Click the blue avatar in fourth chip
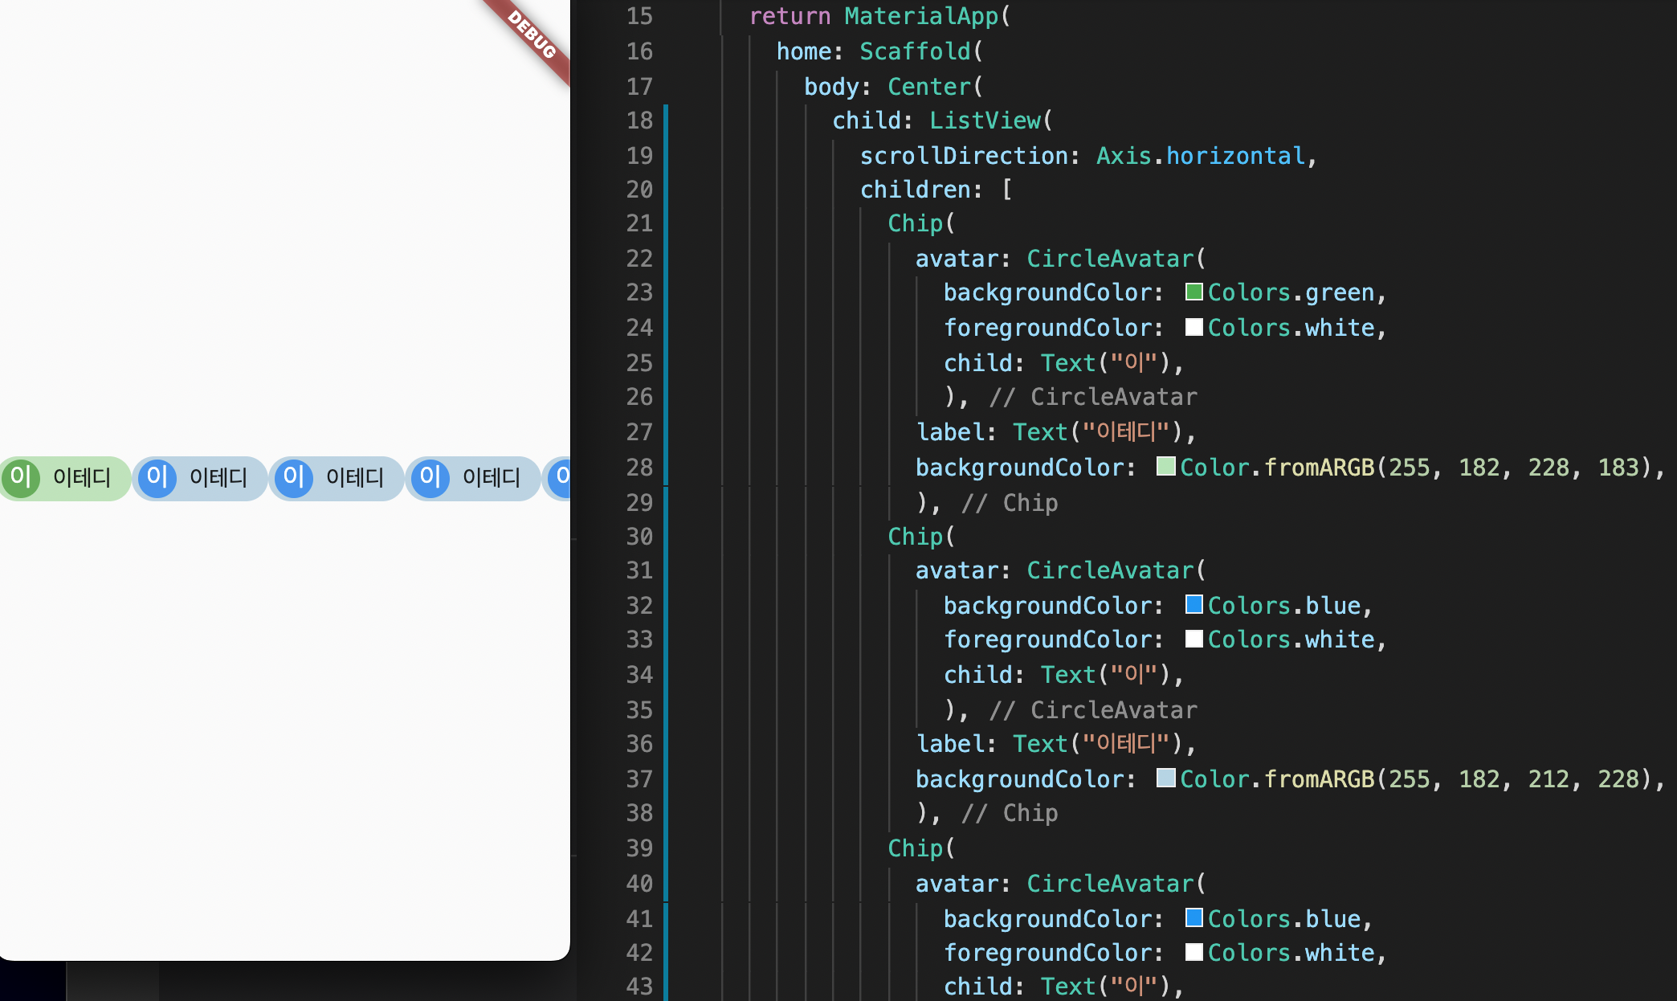 point(430,478)
